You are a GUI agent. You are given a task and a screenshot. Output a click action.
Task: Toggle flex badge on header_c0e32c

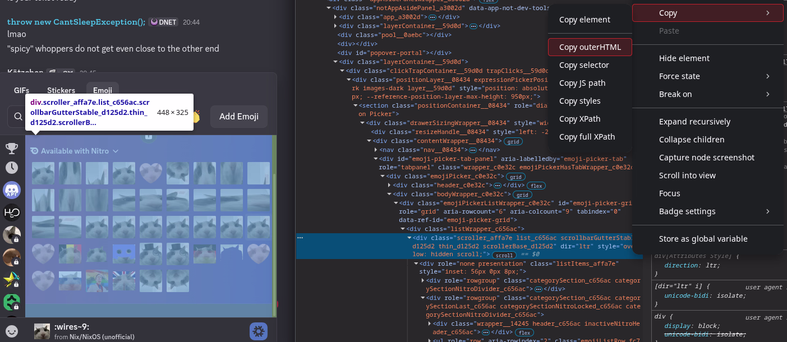click(x=537, y=186)
